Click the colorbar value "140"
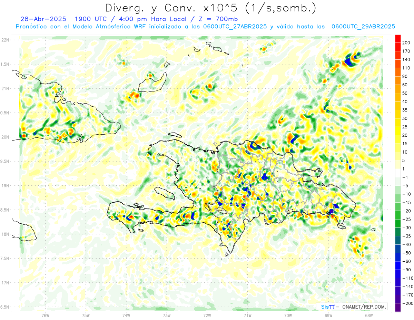414x320 pixels. pos(407,60)
